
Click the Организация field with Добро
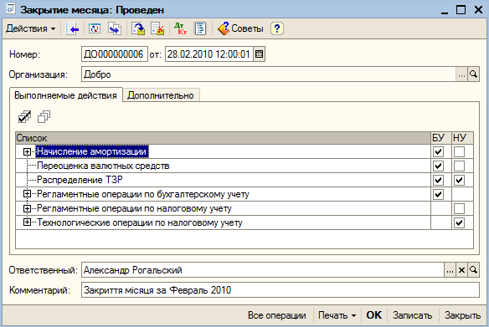[269, 74]
